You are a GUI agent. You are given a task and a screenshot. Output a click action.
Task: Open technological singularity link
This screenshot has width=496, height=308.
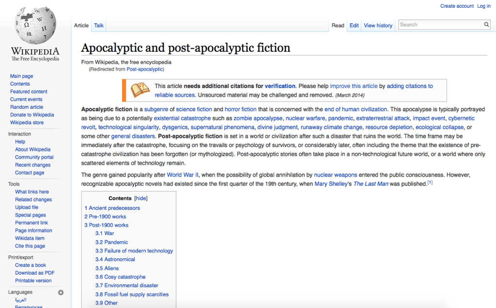click(128, 127)
